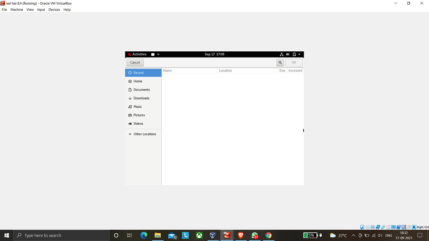Click the OK button in the file chooser
The height and width of the screenshot is (241, 429).
point(294,62)
